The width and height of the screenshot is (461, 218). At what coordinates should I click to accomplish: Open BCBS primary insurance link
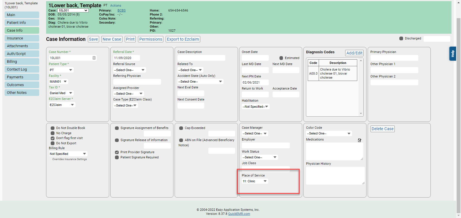122,10
